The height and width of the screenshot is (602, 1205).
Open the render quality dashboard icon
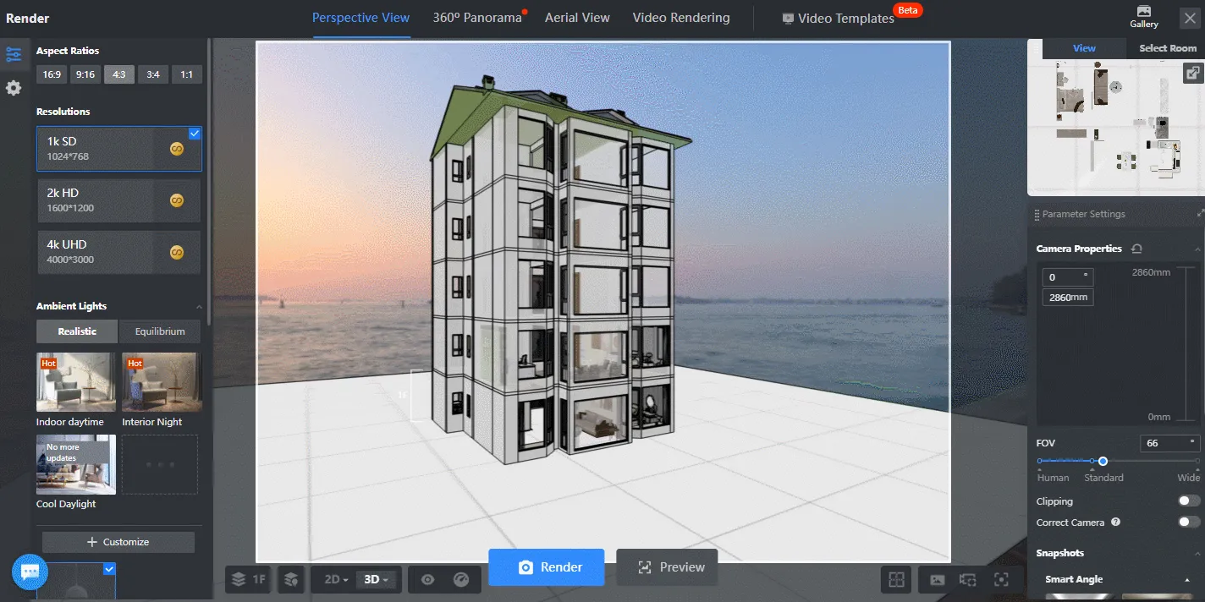(x=461, y=579)
